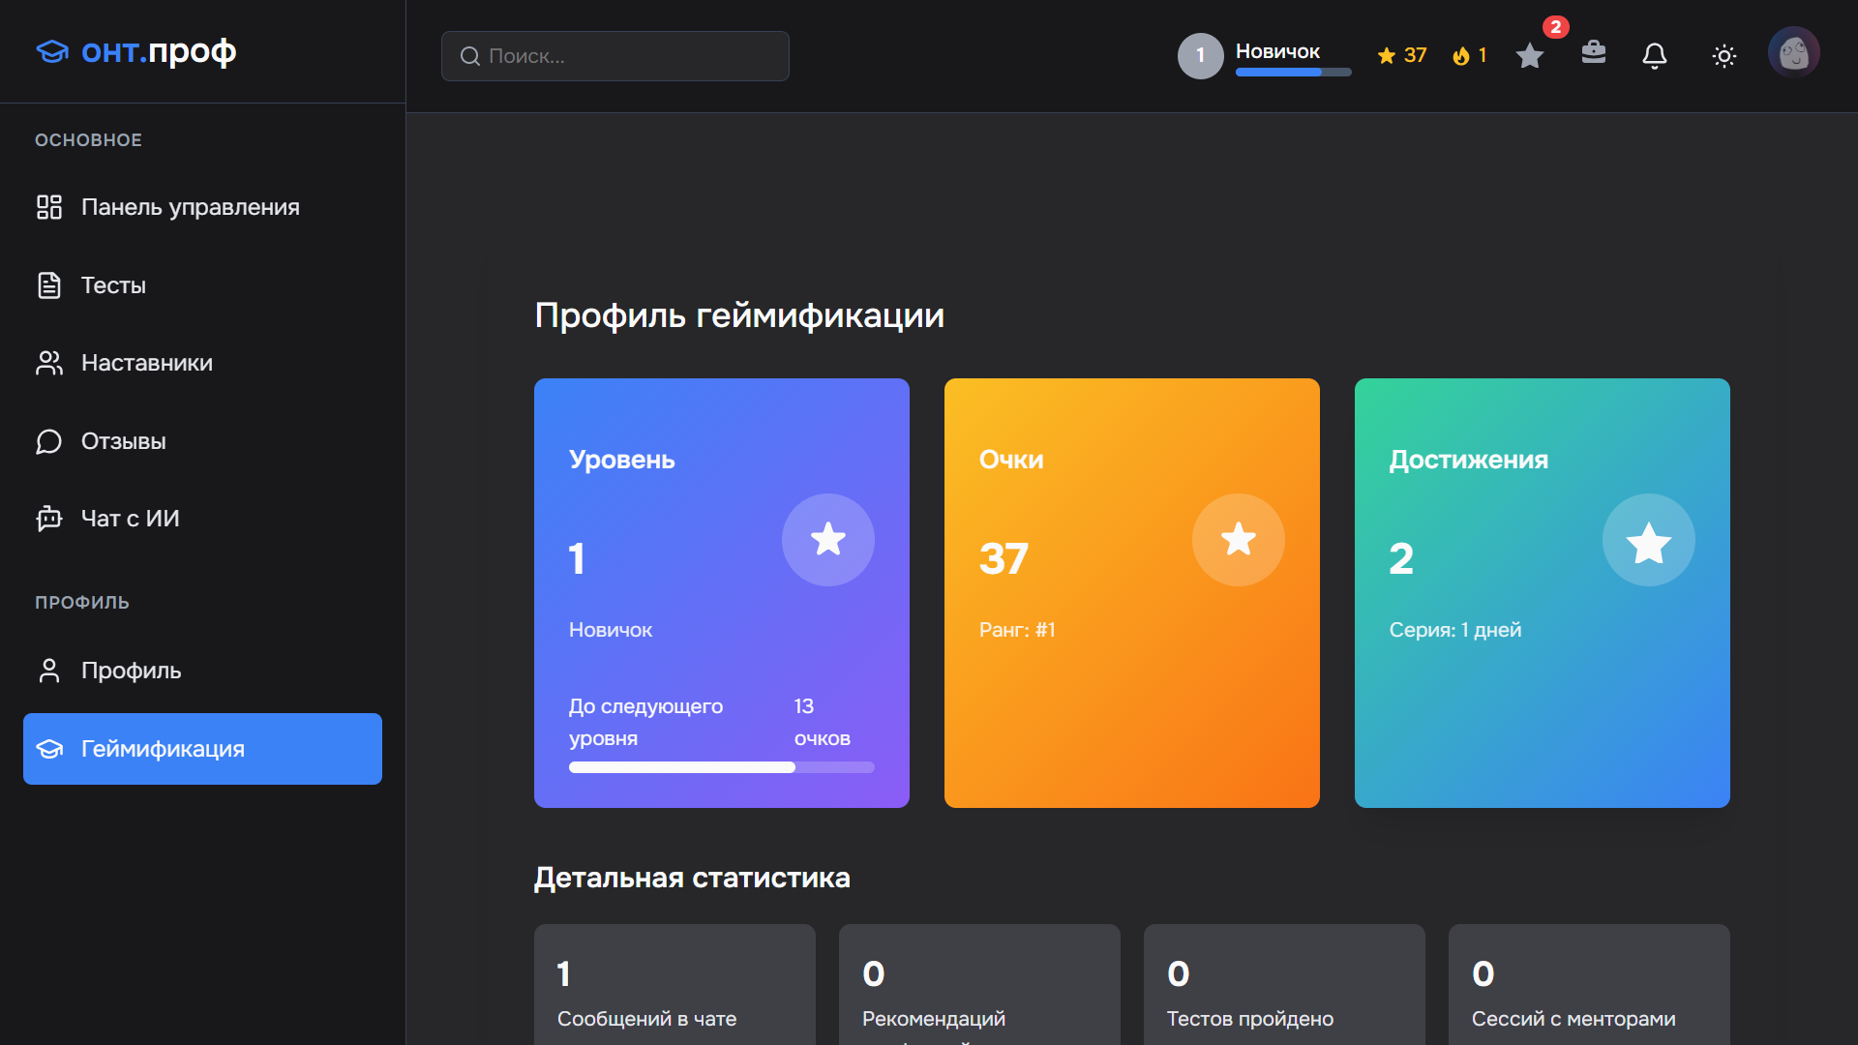Click the level progress bar on Уровень card

tap(721, 767)
